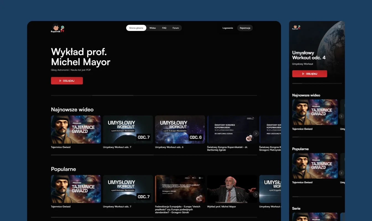
Task: Click Tajemnice Gwiazd caption under desktop Najnowsze wideo
Action: click(x=61, y=147)
